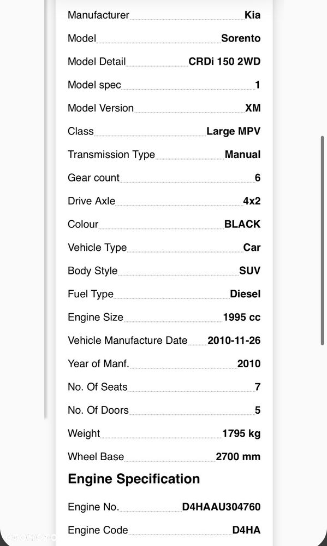327x546 pixels.
Task: Select the Colour value BLACK
Action: point(242,224)
